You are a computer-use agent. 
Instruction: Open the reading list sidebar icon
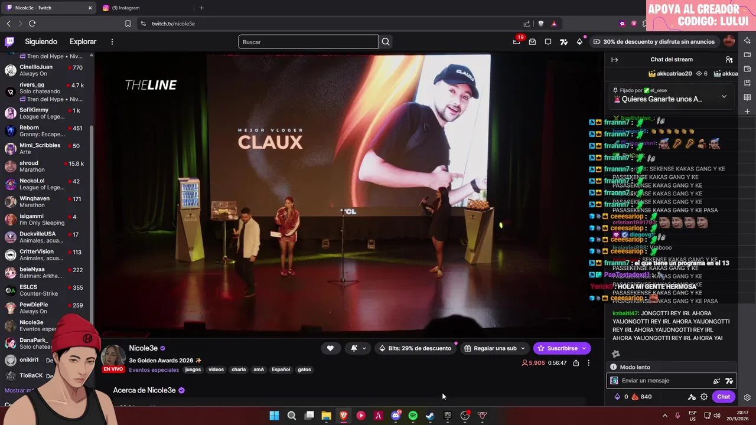click(747, 97)
